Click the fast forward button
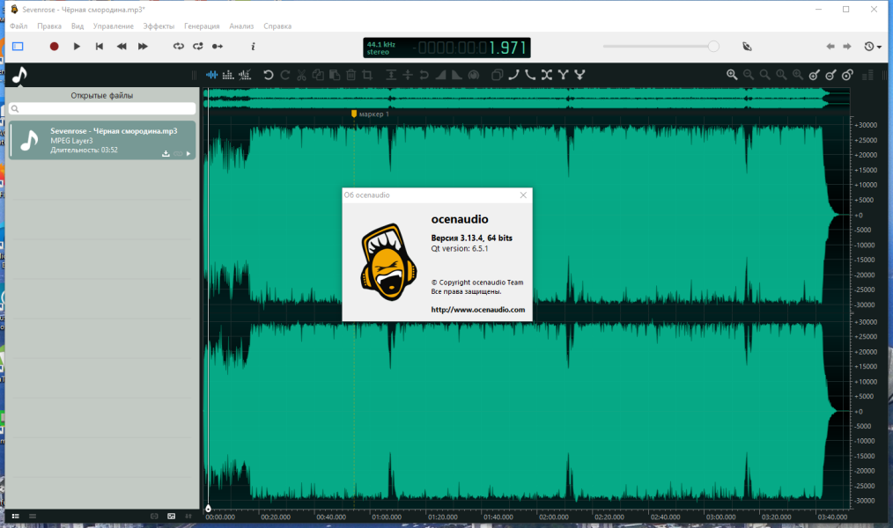The width and height of the screenshot is (893, 528). tap(143, 47)
